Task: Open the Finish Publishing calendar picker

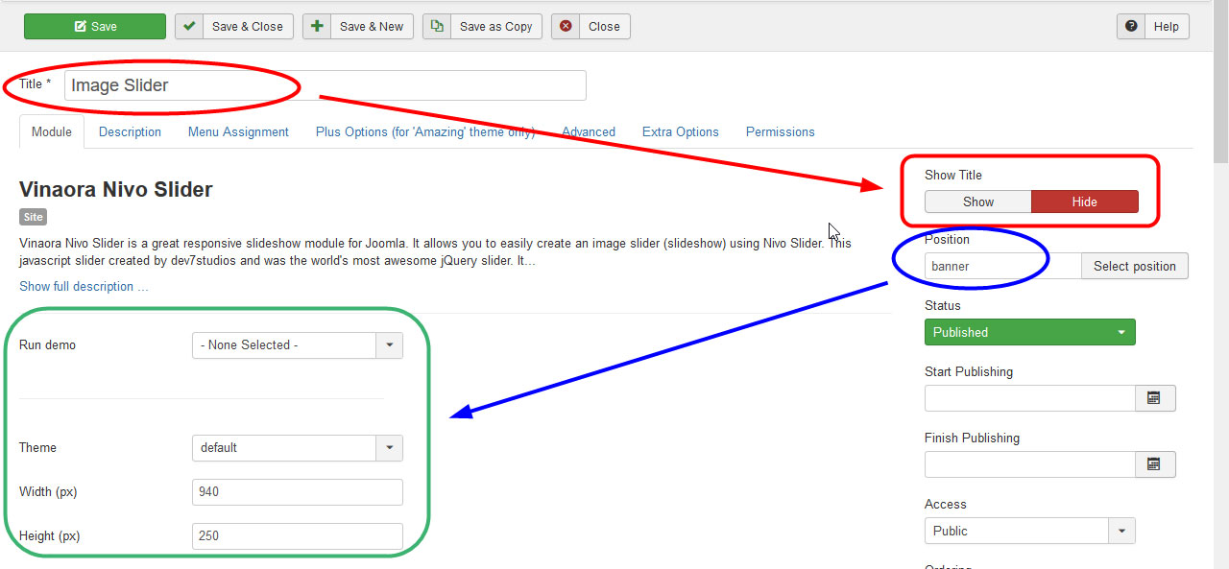Action: coord(1155,464)
